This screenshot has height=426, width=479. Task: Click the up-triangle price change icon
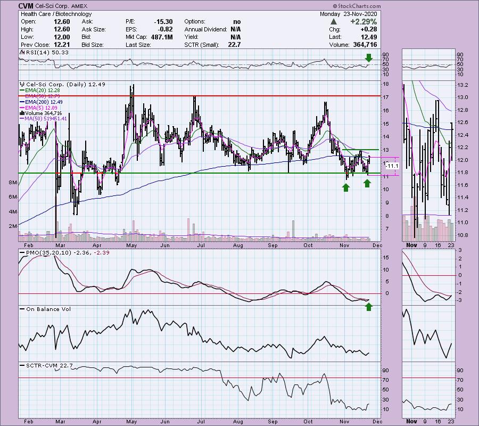pos(334,22)
